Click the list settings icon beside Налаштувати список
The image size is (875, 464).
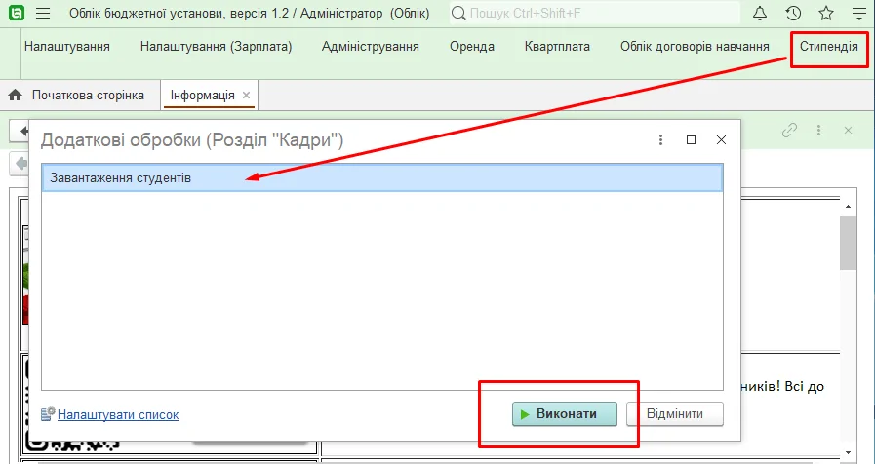(x=48, y=414)
